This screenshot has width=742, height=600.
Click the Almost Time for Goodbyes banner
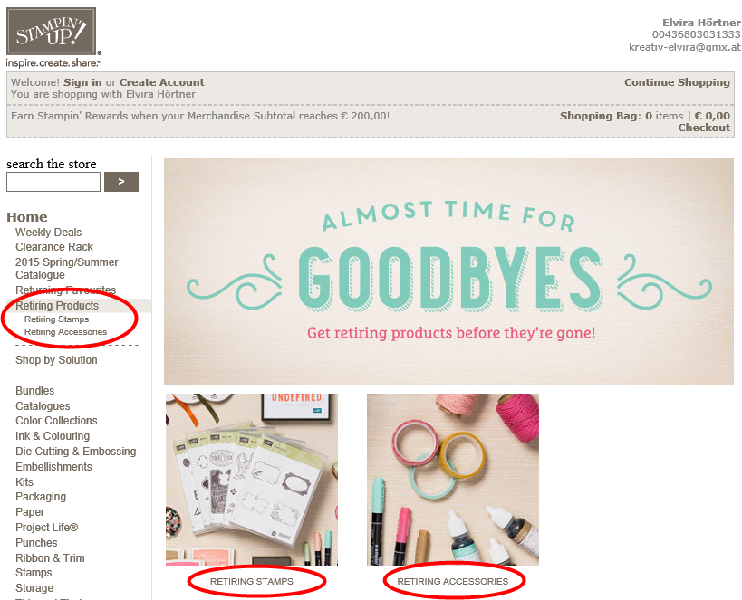point(448,271)
